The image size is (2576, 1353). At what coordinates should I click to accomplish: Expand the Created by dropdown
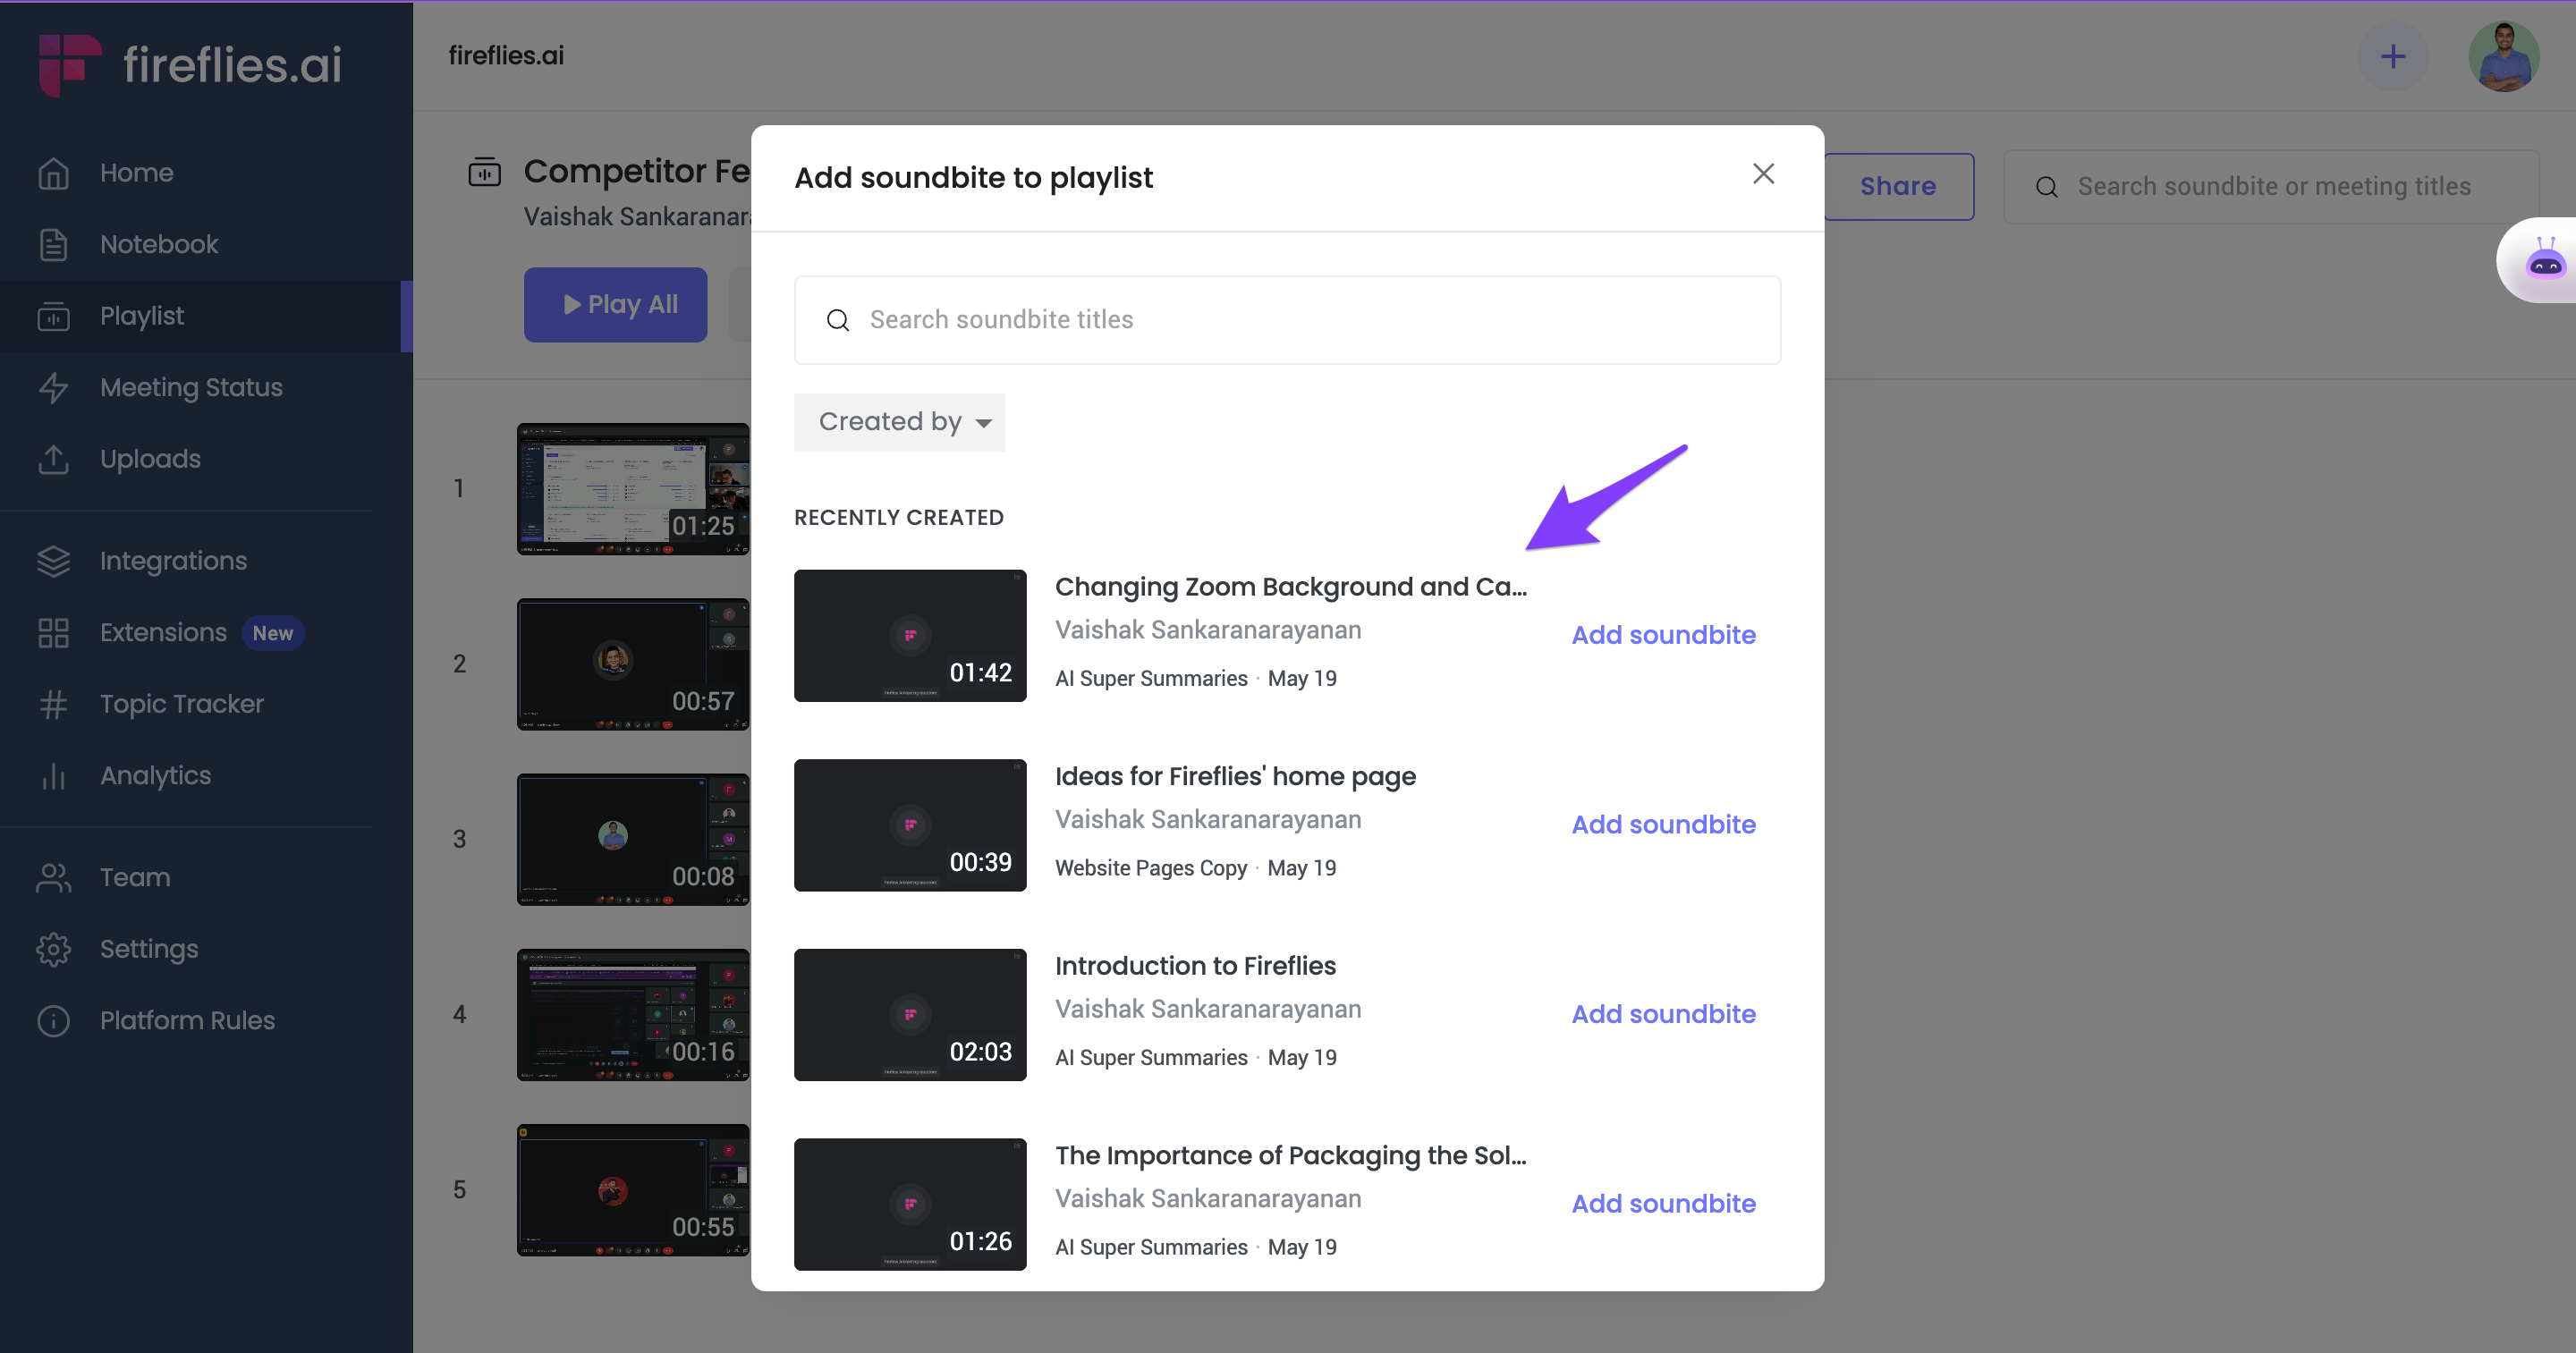(x=899, y=422)
